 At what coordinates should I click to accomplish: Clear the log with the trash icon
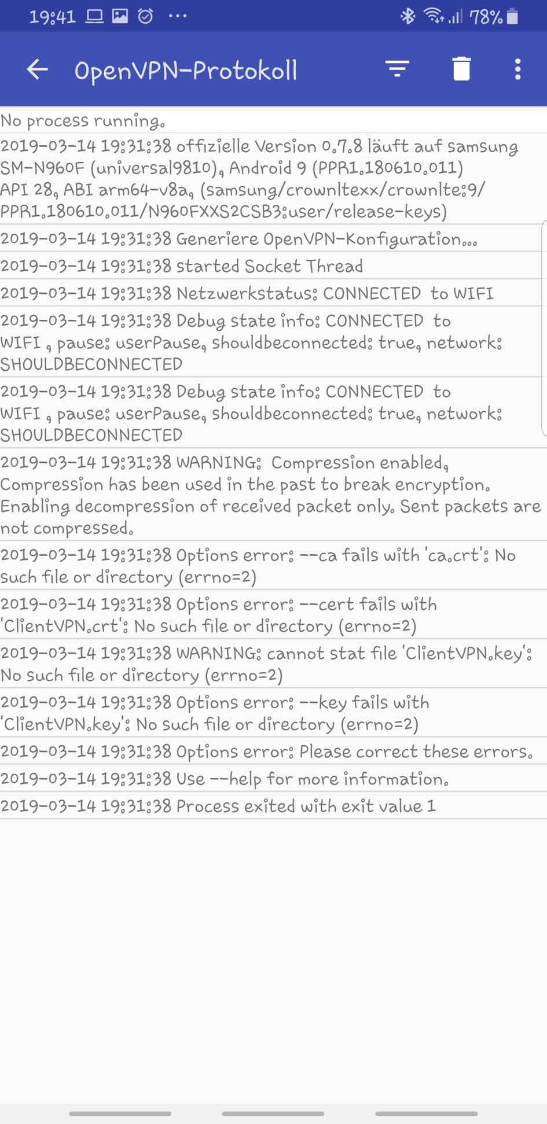(x=461, y=69)
